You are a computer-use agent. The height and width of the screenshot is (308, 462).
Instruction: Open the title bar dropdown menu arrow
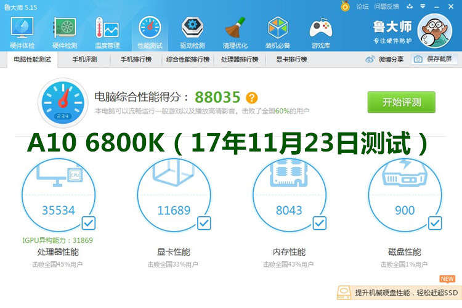pos(423,6)
